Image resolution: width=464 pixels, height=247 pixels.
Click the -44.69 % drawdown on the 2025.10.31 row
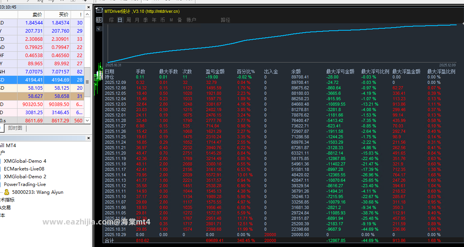[370, 229]
